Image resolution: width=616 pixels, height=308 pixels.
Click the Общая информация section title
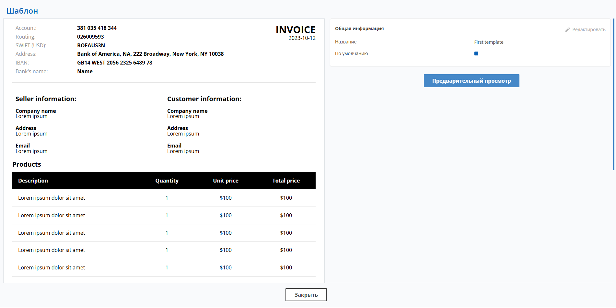tap(359, 29)
